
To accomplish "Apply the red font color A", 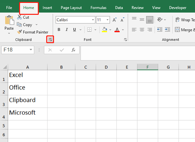I will pyautogui.click(x=117, y=30).
